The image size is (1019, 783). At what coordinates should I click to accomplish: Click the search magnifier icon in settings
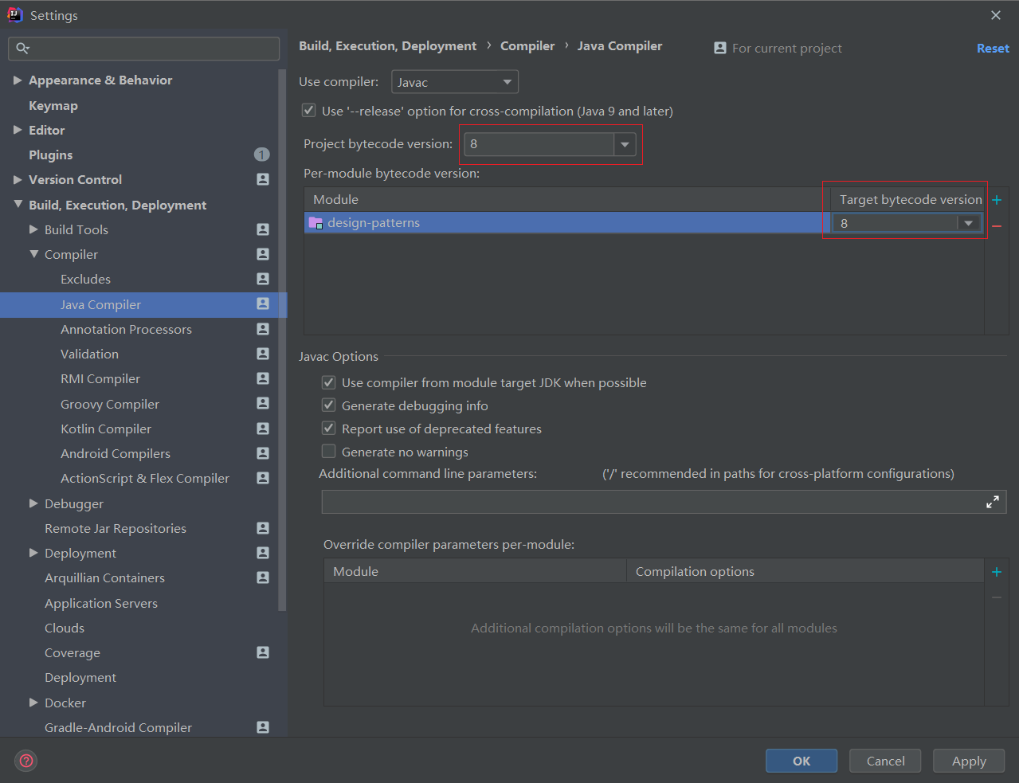22,49
